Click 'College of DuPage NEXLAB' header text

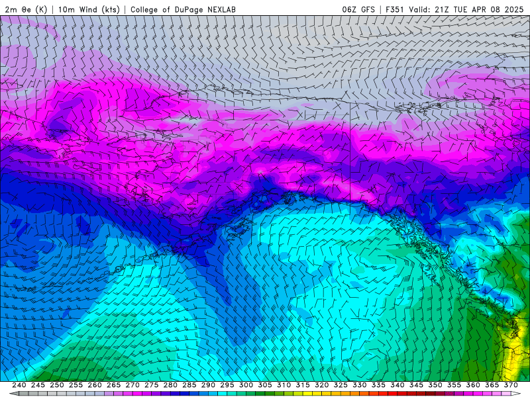pyautogui.click(x=183, y=9)
